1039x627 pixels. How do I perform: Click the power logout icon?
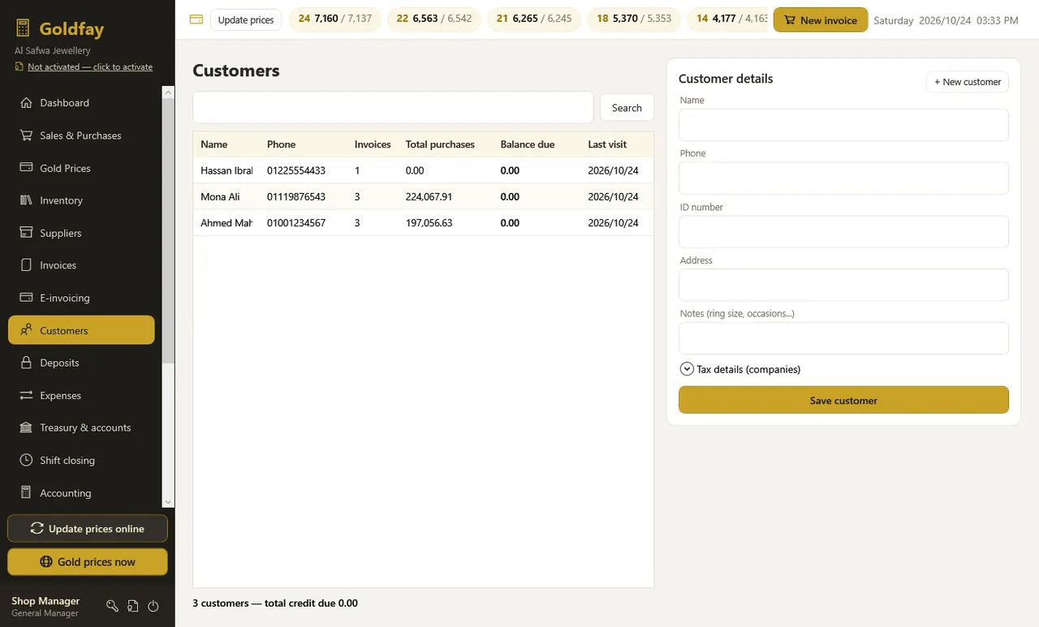click(153, 606)
